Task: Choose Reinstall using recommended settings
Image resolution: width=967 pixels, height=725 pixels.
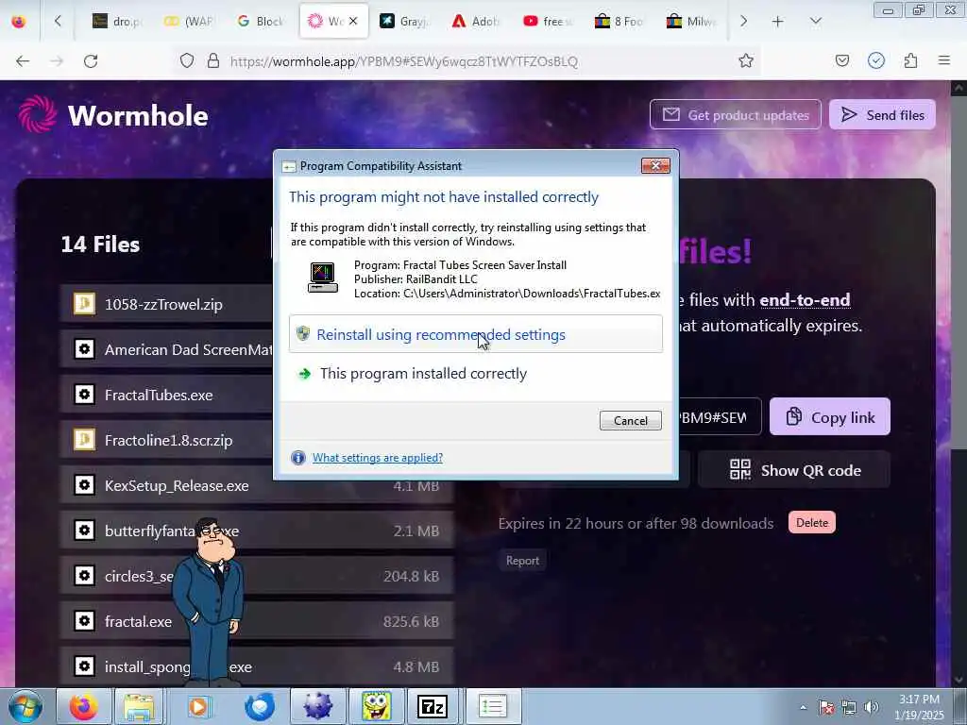Action: (x=476, y=334)
